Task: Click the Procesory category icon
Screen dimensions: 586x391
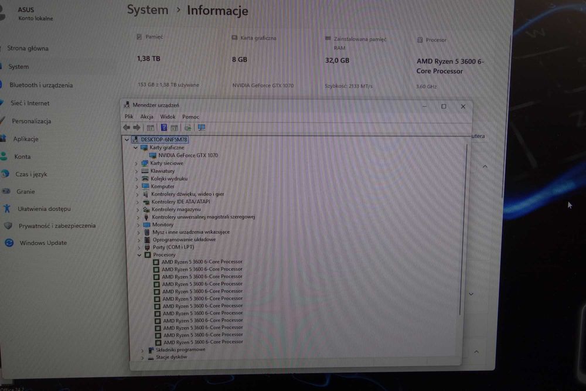Action: click(x=147, y=255)
